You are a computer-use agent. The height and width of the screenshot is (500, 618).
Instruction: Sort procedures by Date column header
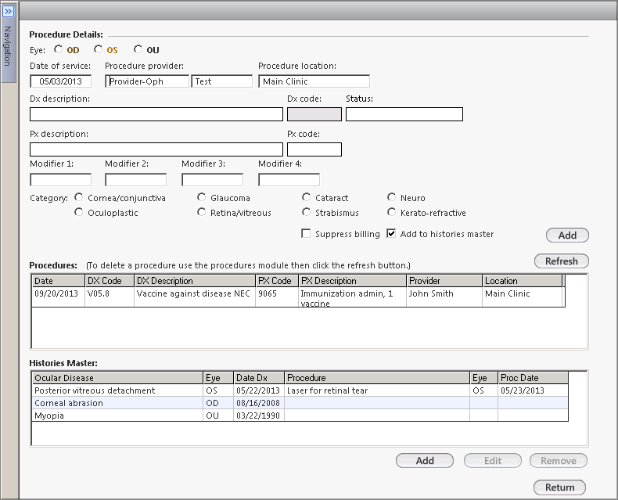pyautogui.click(x=59, y=281)
